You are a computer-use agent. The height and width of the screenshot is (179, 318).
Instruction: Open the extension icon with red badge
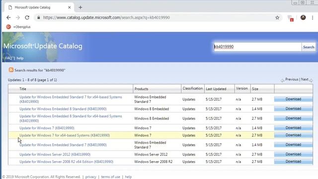pos(291,18)
